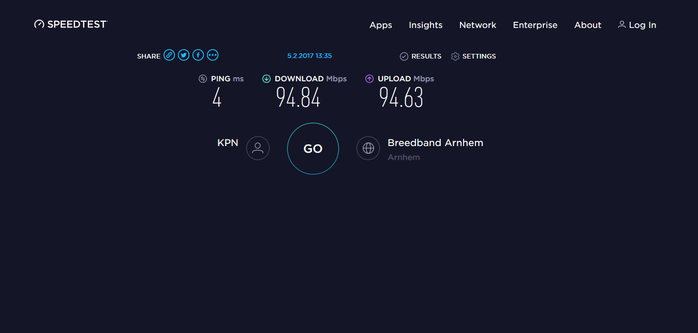Click the Log In link
The image size is (698, 333).
pyautogui.click(x=637, y=25)
